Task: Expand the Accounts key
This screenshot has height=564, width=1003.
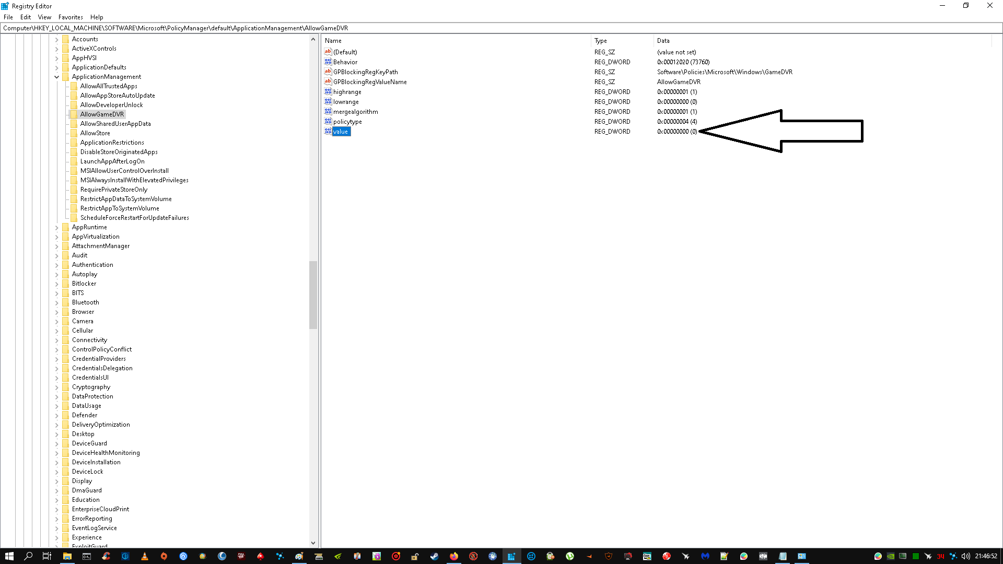Action: click(57, 39)
